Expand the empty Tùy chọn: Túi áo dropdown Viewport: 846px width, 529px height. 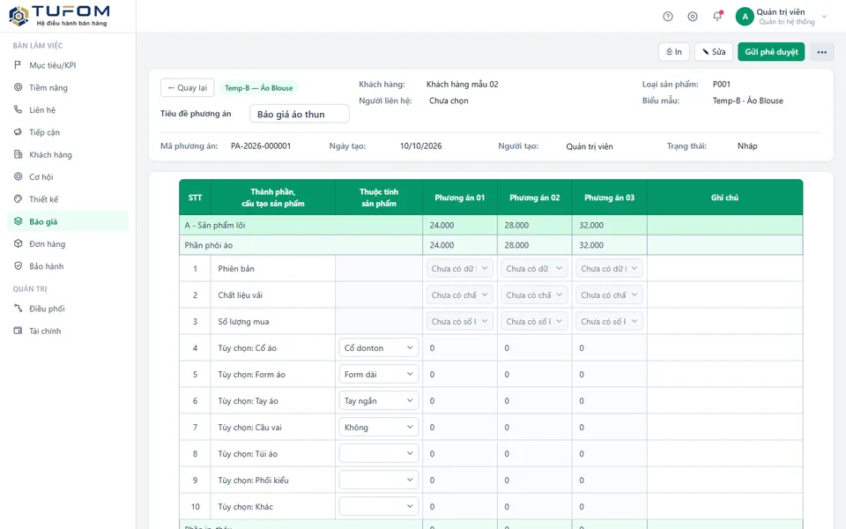tap(378, 453)
